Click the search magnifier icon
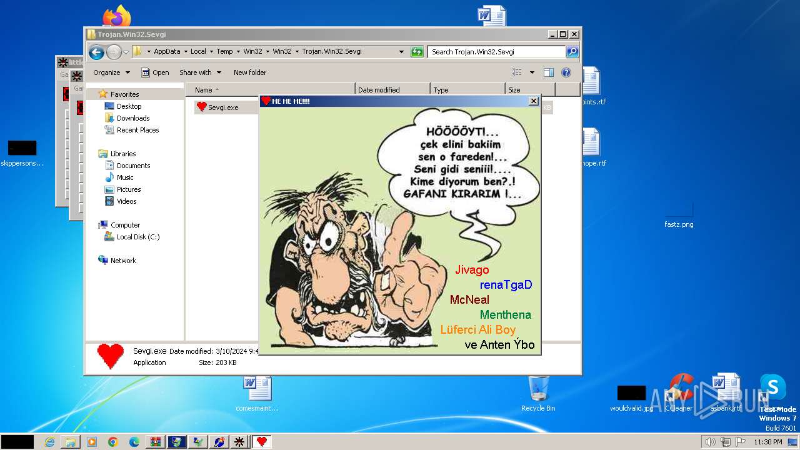Screen dimensions: 800x450 pyautogui.click(x=572, y=52)
